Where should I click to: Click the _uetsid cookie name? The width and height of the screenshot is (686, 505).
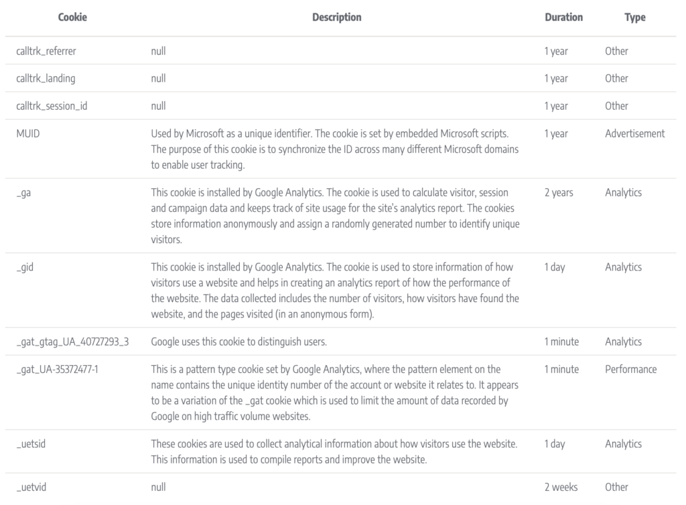point(31,444)
